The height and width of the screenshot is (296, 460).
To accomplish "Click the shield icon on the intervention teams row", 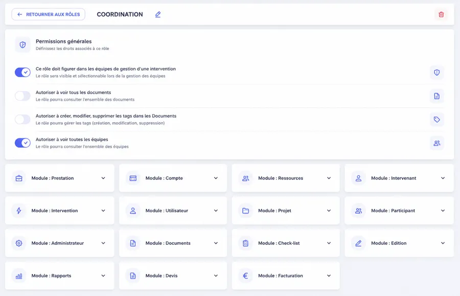I will (x=437, y=73).
